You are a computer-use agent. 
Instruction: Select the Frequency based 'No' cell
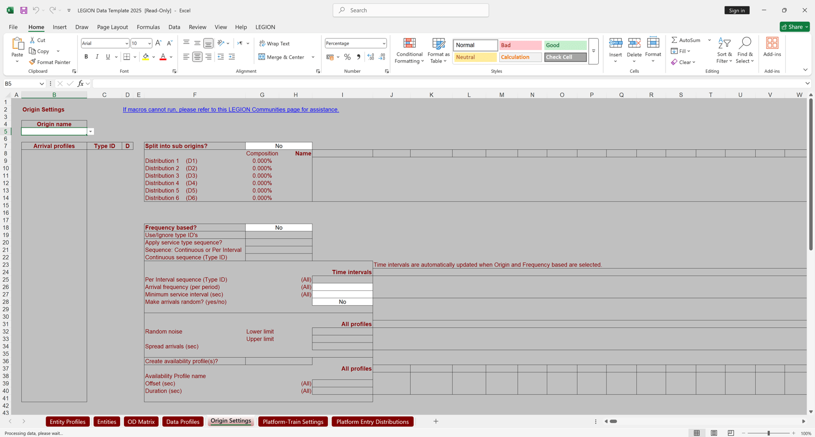click(x=279, y=228)
